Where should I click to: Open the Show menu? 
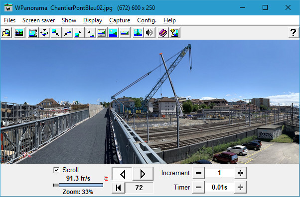pos(69,20)
